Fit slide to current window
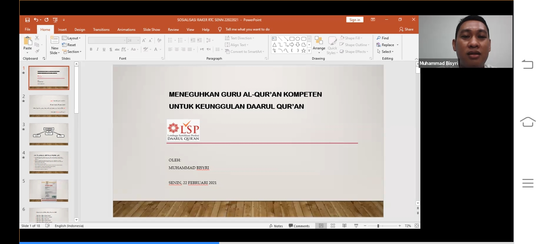Screen dimensions: 542x244 417,226
